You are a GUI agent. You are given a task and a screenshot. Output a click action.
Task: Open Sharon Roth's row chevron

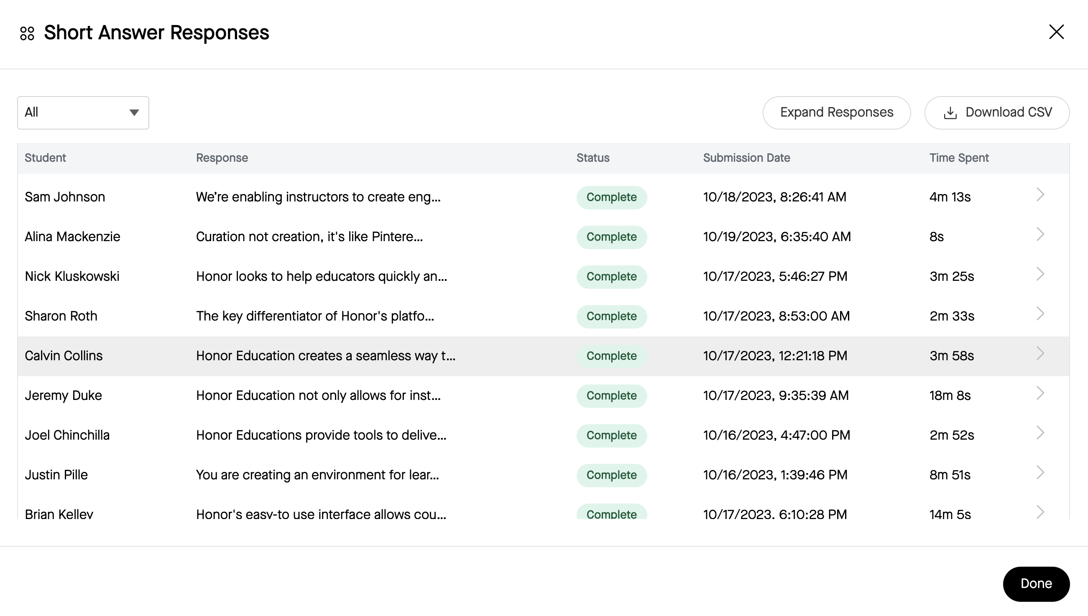click(1040, 314)
